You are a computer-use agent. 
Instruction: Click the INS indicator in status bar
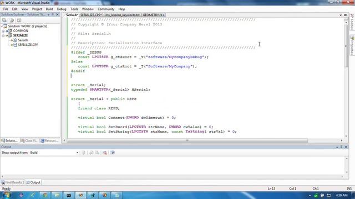pos(349,188)
